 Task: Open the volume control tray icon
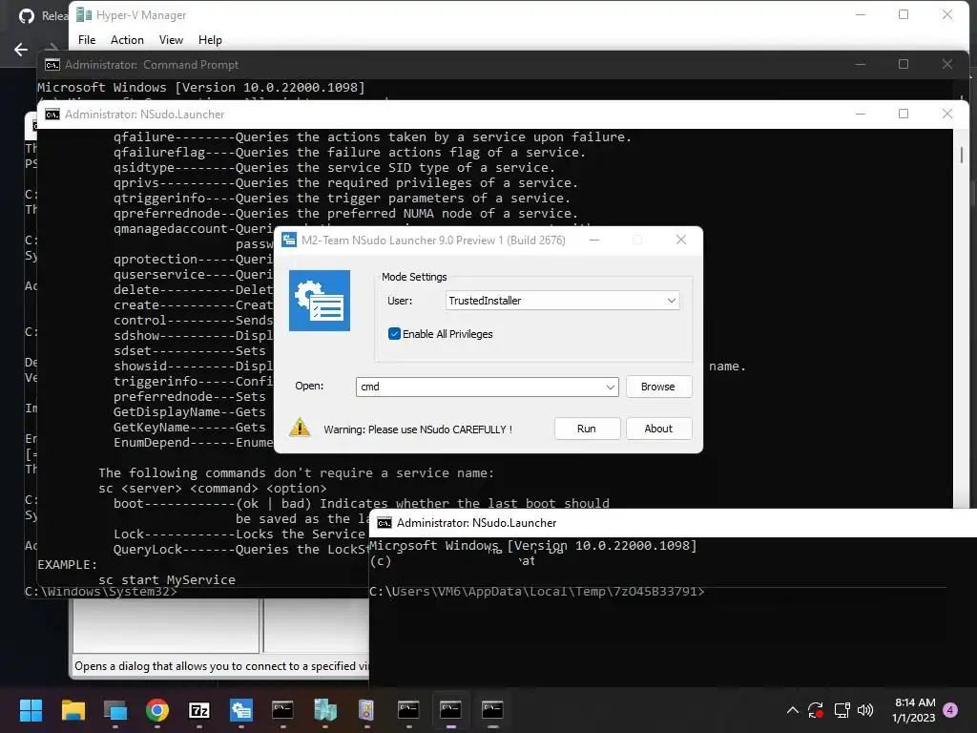pos(865,710)
